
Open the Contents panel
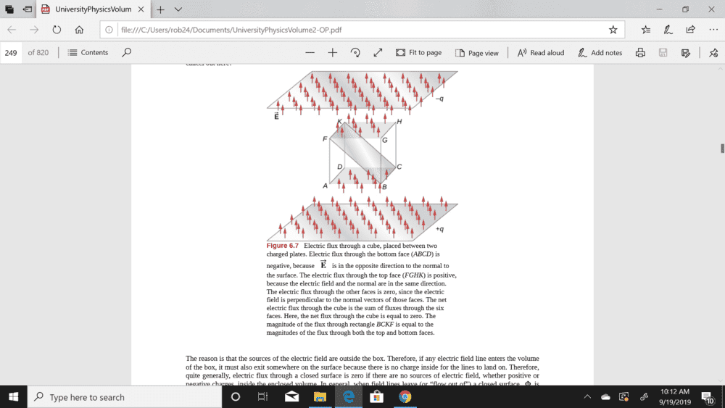coord(88,53)
